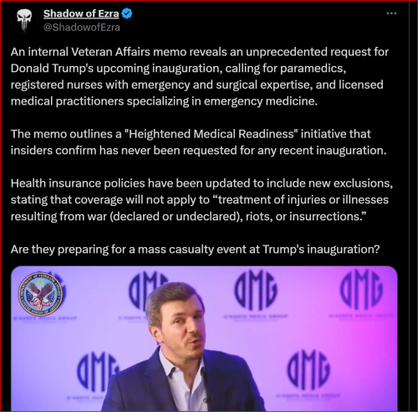Click the media group caption under top-right logo
This screenshot has width=418, height=412.
pyautogui.click(x=361, y=316)
